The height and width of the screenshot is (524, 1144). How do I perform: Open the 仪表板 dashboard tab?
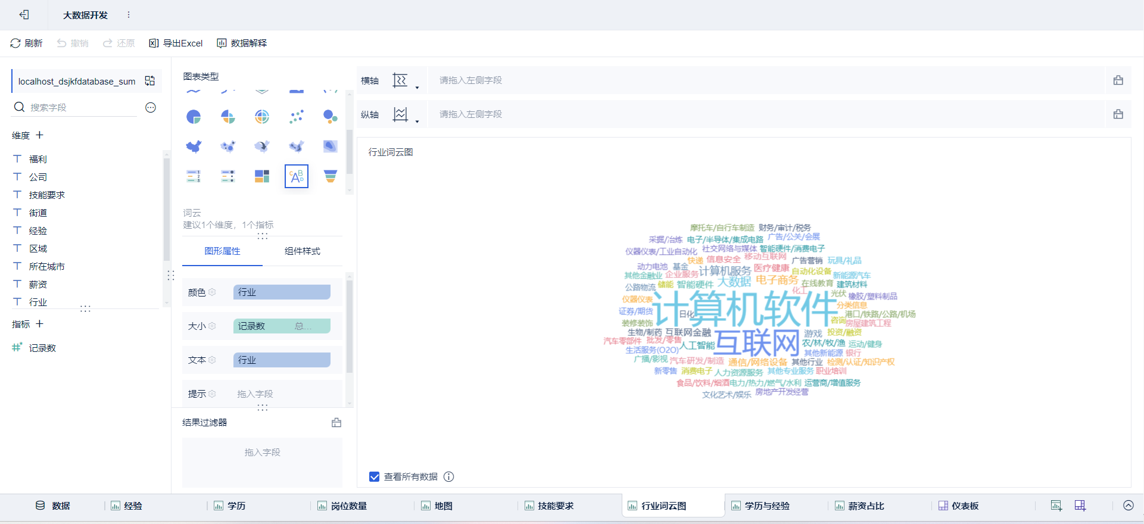(959, 506)
